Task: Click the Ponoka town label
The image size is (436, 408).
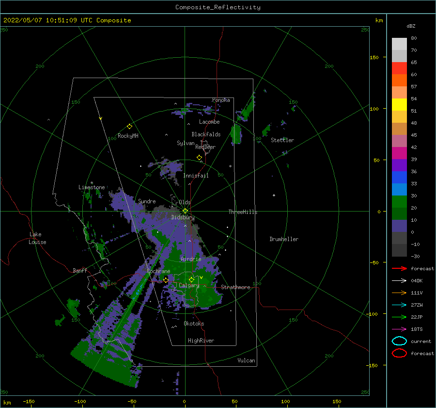Action: coord(221,100)
